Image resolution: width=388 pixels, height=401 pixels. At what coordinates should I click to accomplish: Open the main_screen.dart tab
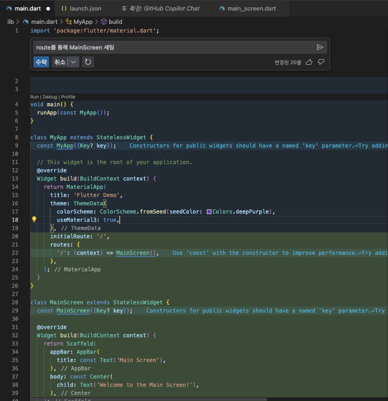[x=252, y=8]
